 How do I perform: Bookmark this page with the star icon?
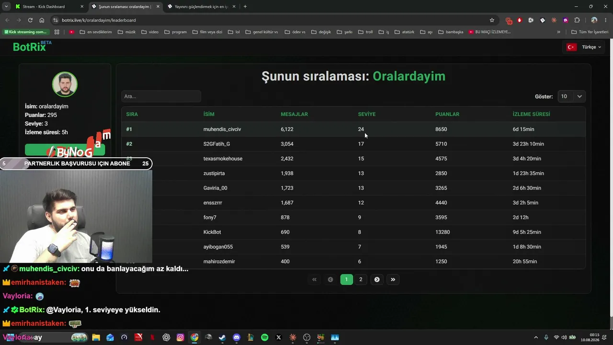[x=492, y=20]
